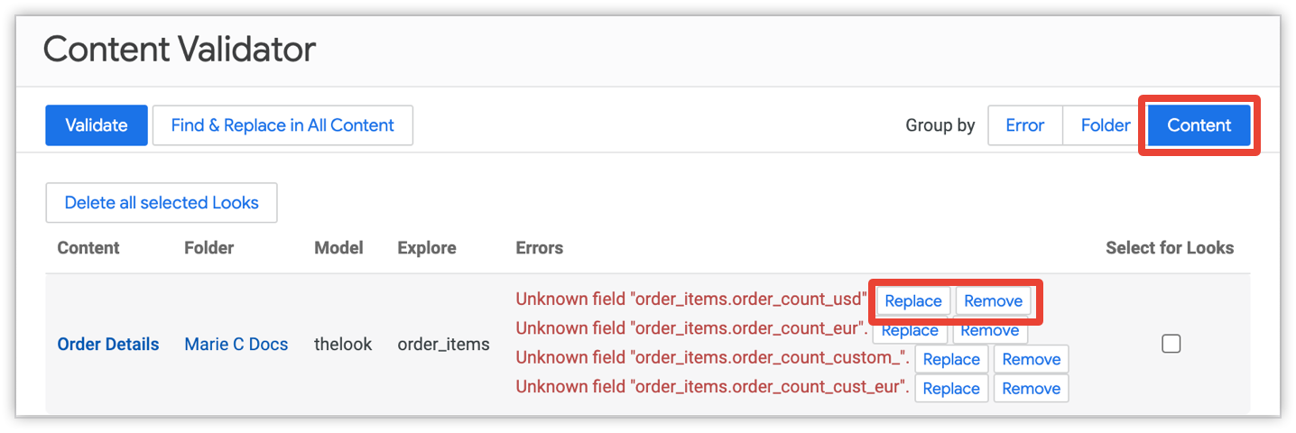Click the Errors column header
Screen dimensions: 1296x433
point(539,248)
